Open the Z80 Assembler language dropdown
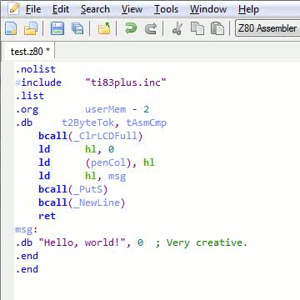300x300 pixels. point(267,28)
